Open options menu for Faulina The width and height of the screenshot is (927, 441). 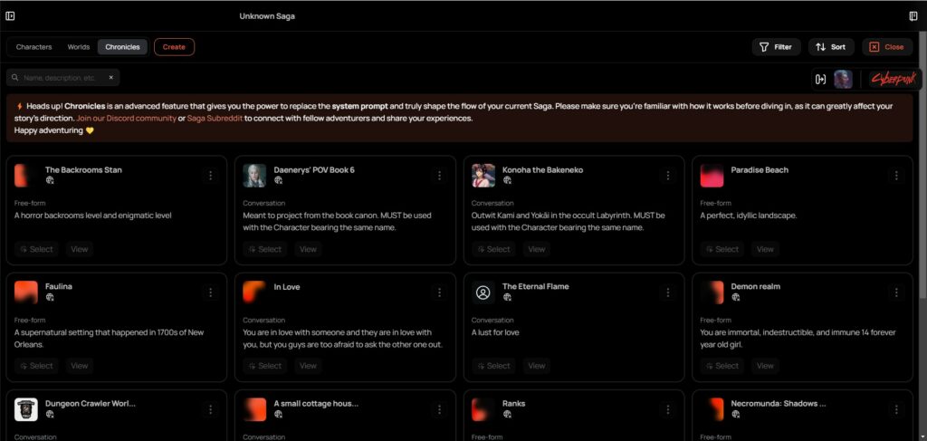coord(210,292)
